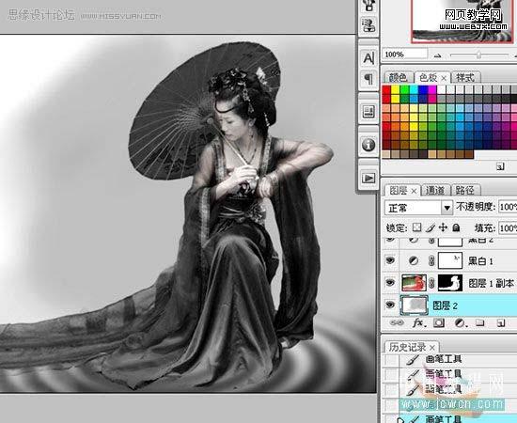This screenshot has height=423, width=517.
Task: Click mask link icon on 黑白 1 layer
Action: 431,261
